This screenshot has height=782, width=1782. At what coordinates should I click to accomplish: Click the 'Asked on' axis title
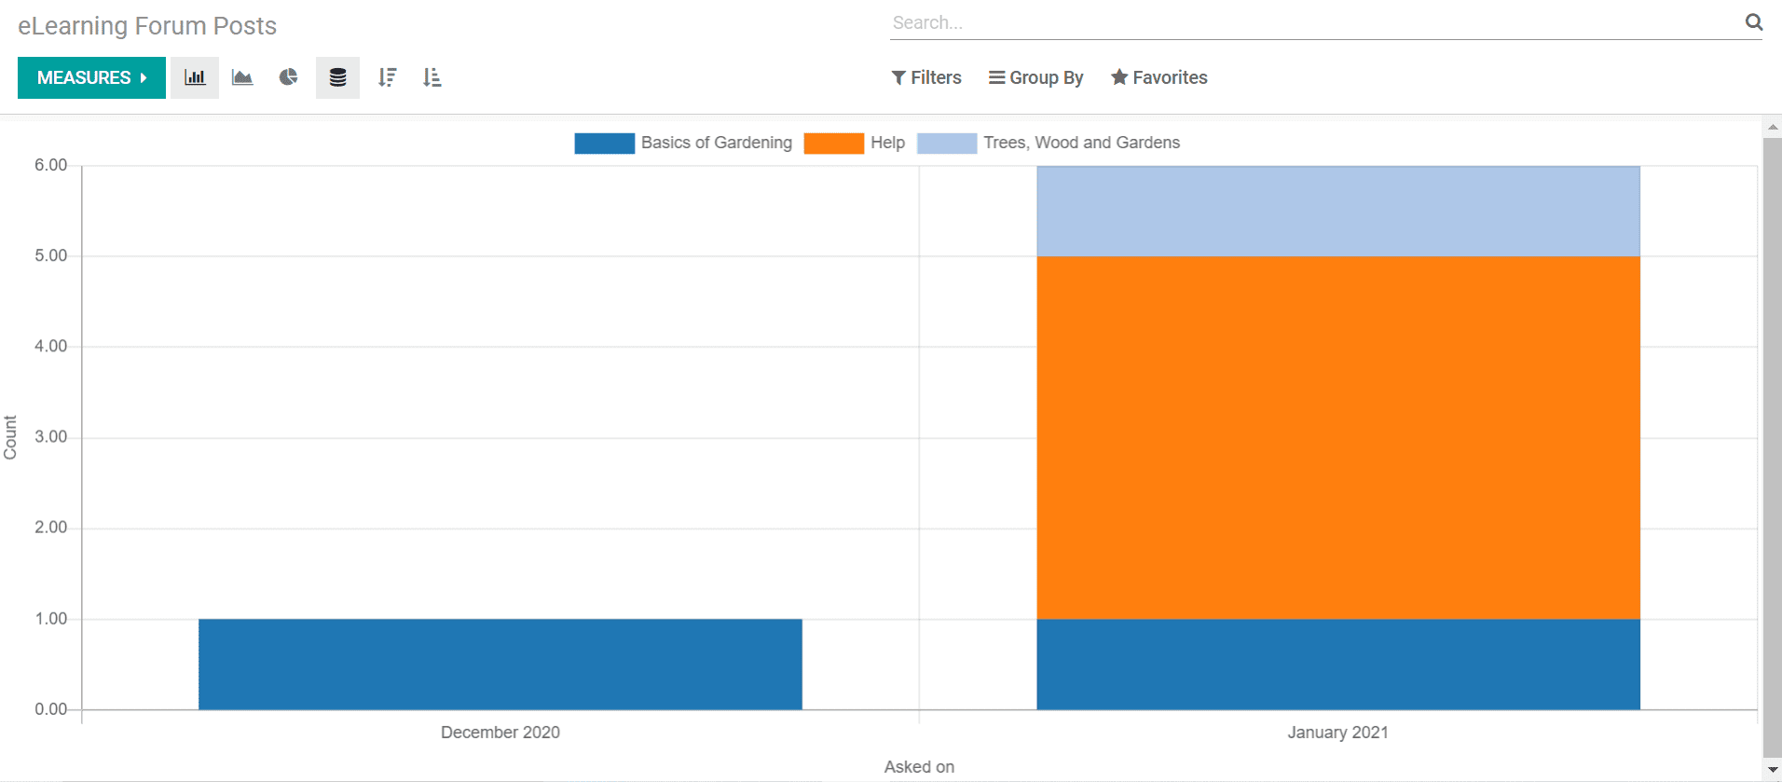point(919,767)
